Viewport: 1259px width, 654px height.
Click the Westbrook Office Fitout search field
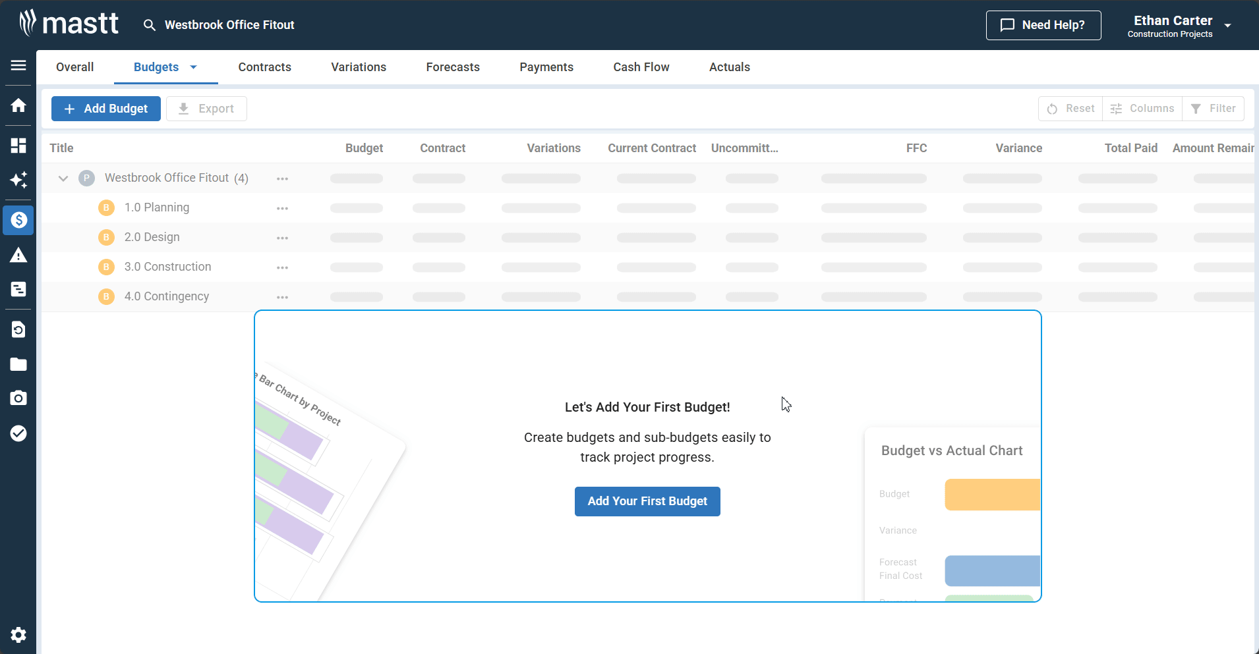coord(229,25)
